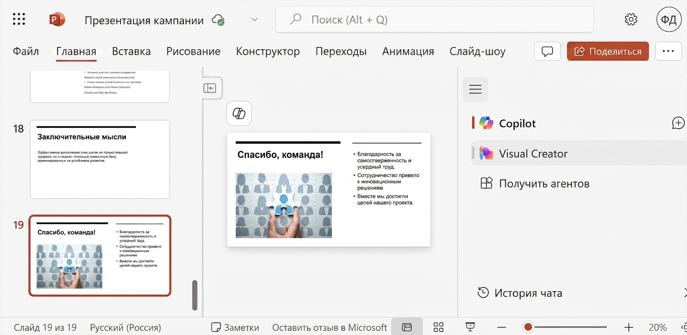The height and width of the screenshot is (335, 687).
Task: Switch to Slide Sorter grid view
Action: (x=438, y=327)
